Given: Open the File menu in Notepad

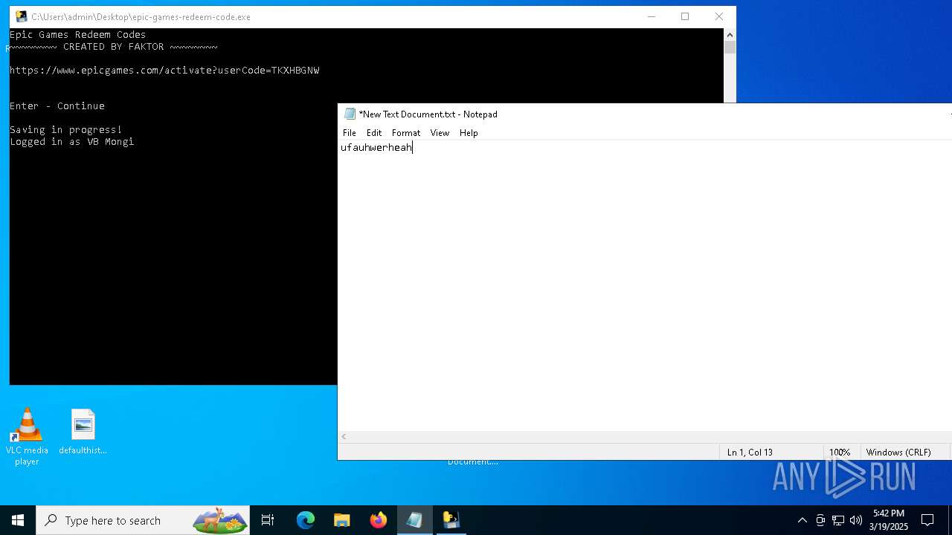Looking at the screenshot, I should (x=349, y=133).
